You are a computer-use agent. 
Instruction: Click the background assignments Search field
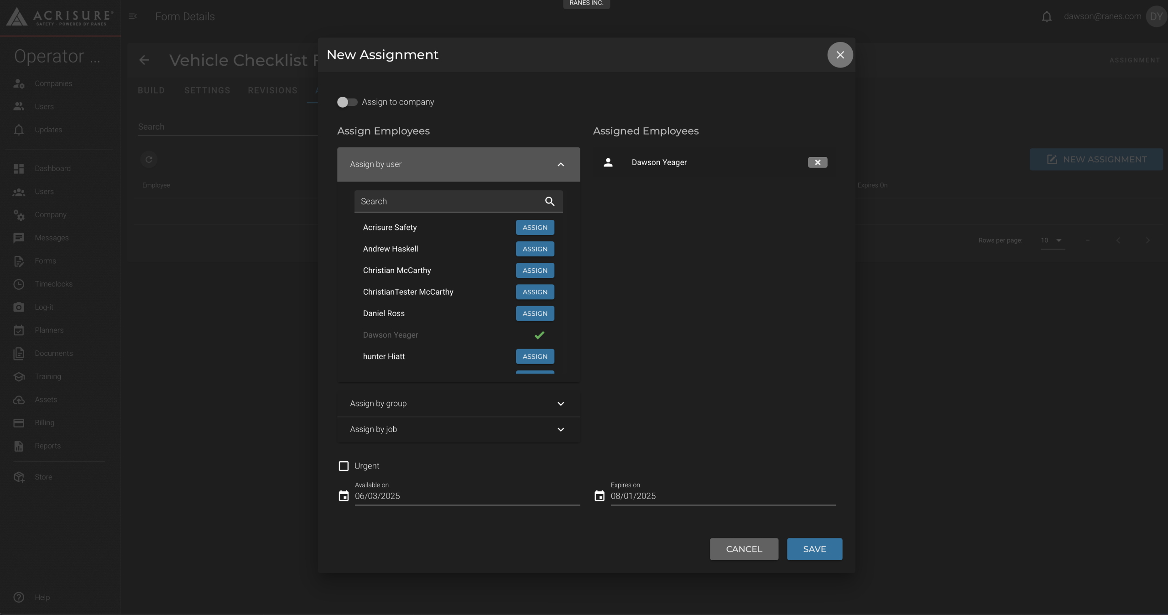228,127
